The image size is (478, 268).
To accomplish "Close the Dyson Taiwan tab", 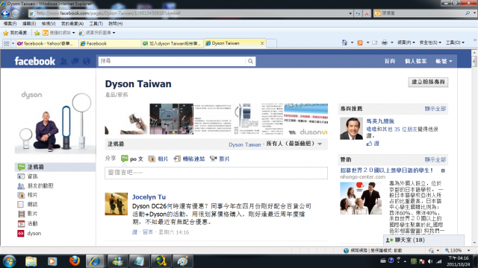I will (262, 43).
